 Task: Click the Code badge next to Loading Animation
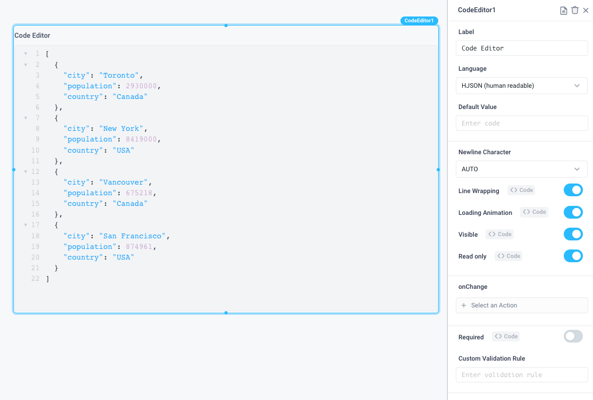[x=534, y=212]
